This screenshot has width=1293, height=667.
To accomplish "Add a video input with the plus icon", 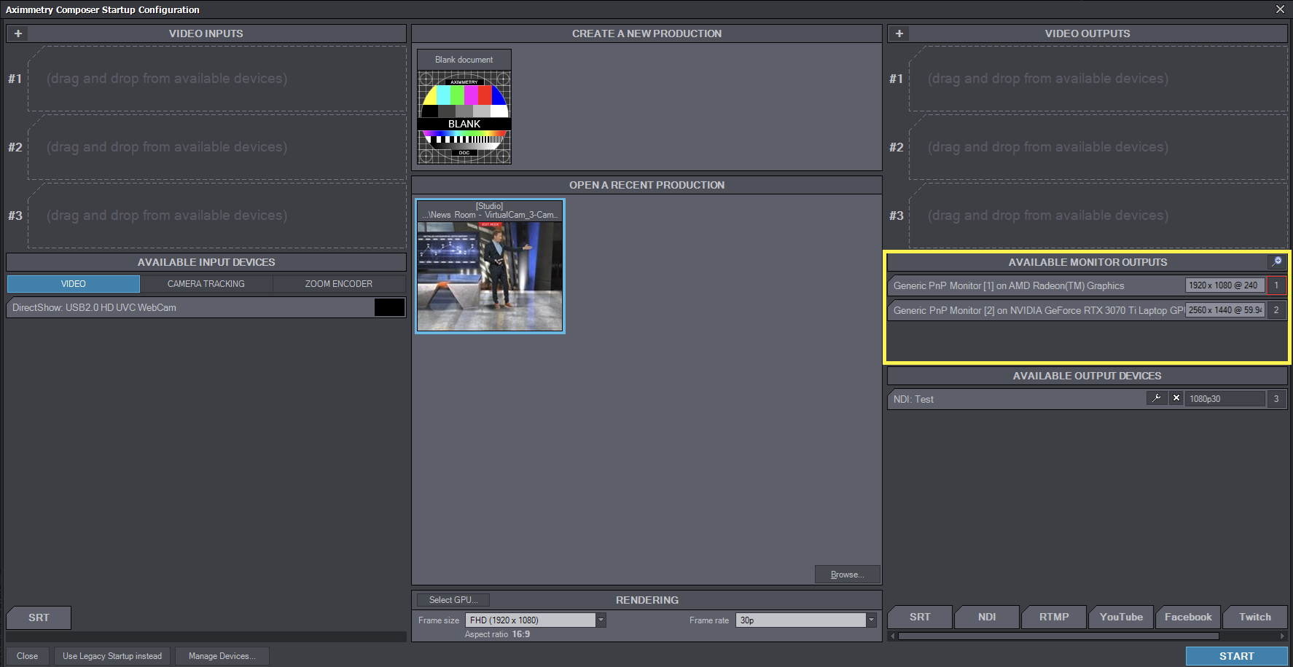I will pyautogui.click(x=18, y=33).
